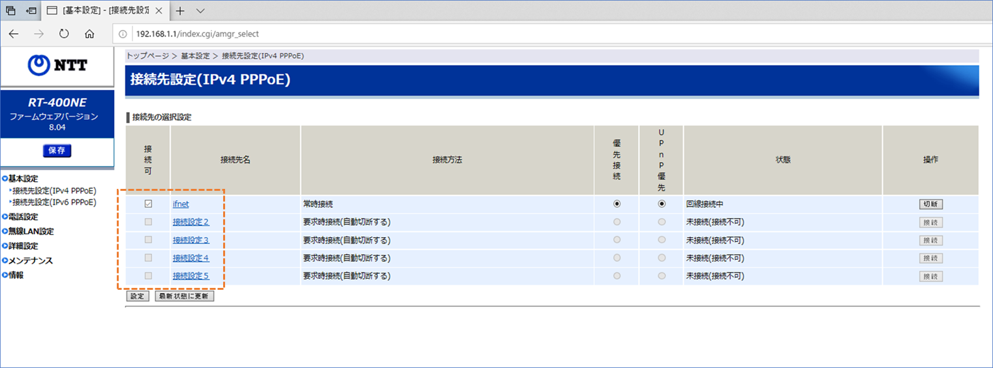Viewport: 993px width, 368px height.
Task: Click the browser Back arrow icon
Action: click(x=14, y=34)
